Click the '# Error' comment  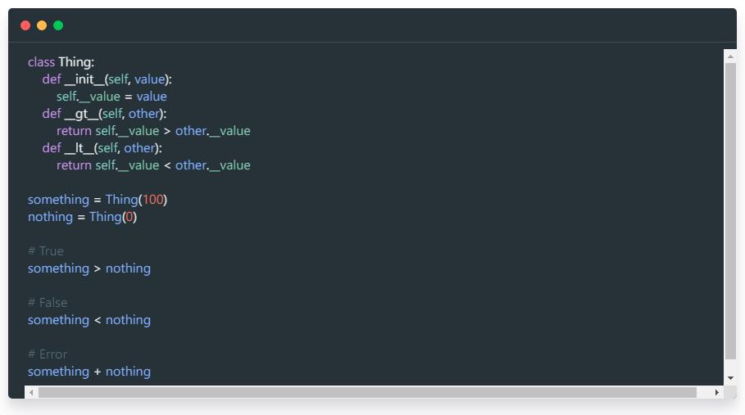[48, 354]
